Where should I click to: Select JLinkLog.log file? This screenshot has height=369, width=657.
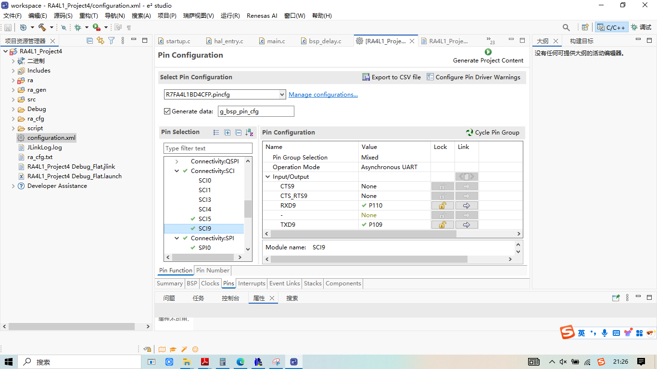coord(45,148)
